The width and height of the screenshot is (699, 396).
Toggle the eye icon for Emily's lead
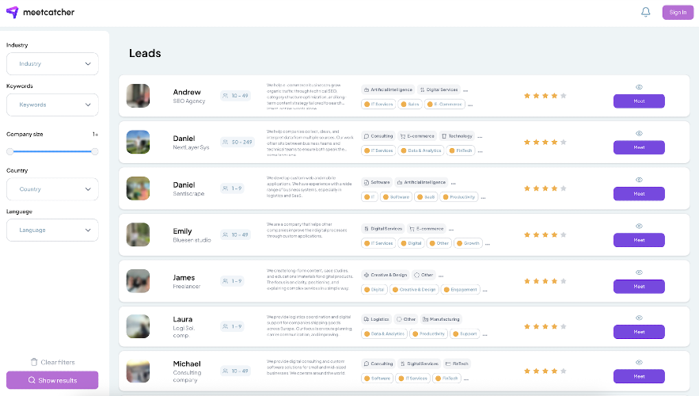[639, 226]
